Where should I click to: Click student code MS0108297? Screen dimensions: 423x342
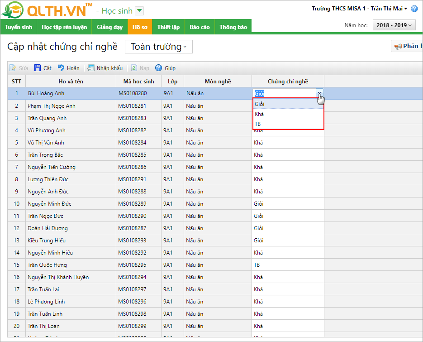coord(132,289)
